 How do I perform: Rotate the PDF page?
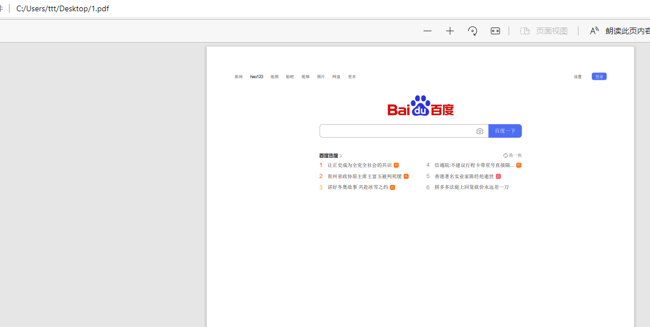(472, 31)
